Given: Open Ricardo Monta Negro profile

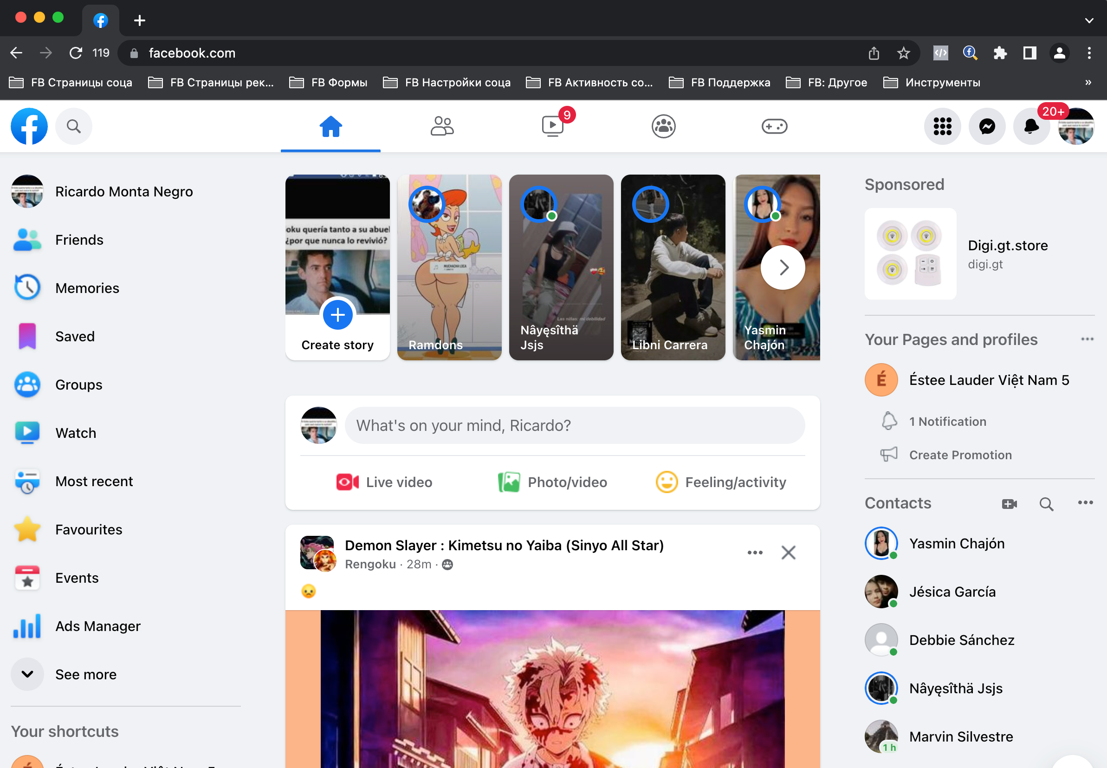Looking at the screenshot, I should (125, 191).
